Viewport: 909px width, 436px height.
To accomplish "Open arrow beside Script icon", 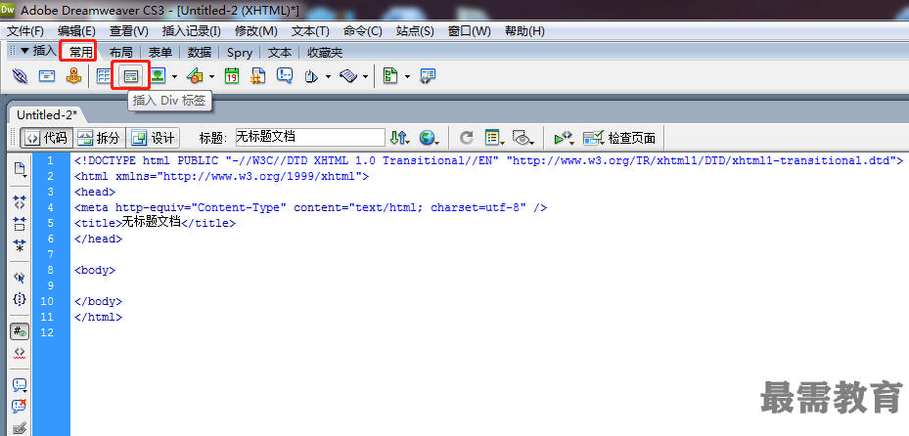I will [x=365, y=76].
